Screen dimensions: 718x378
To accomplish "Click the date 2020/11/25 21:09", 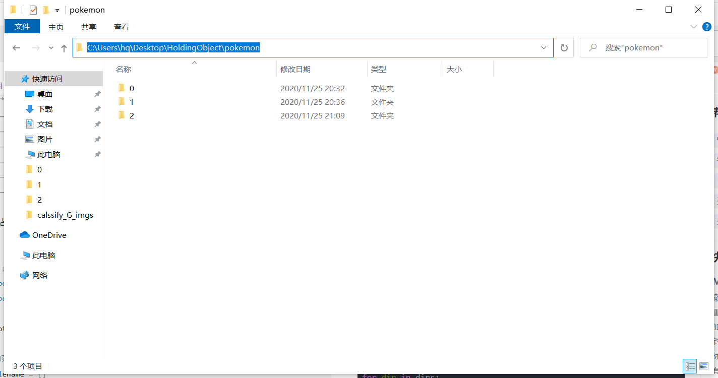I will tap(313, 115).
